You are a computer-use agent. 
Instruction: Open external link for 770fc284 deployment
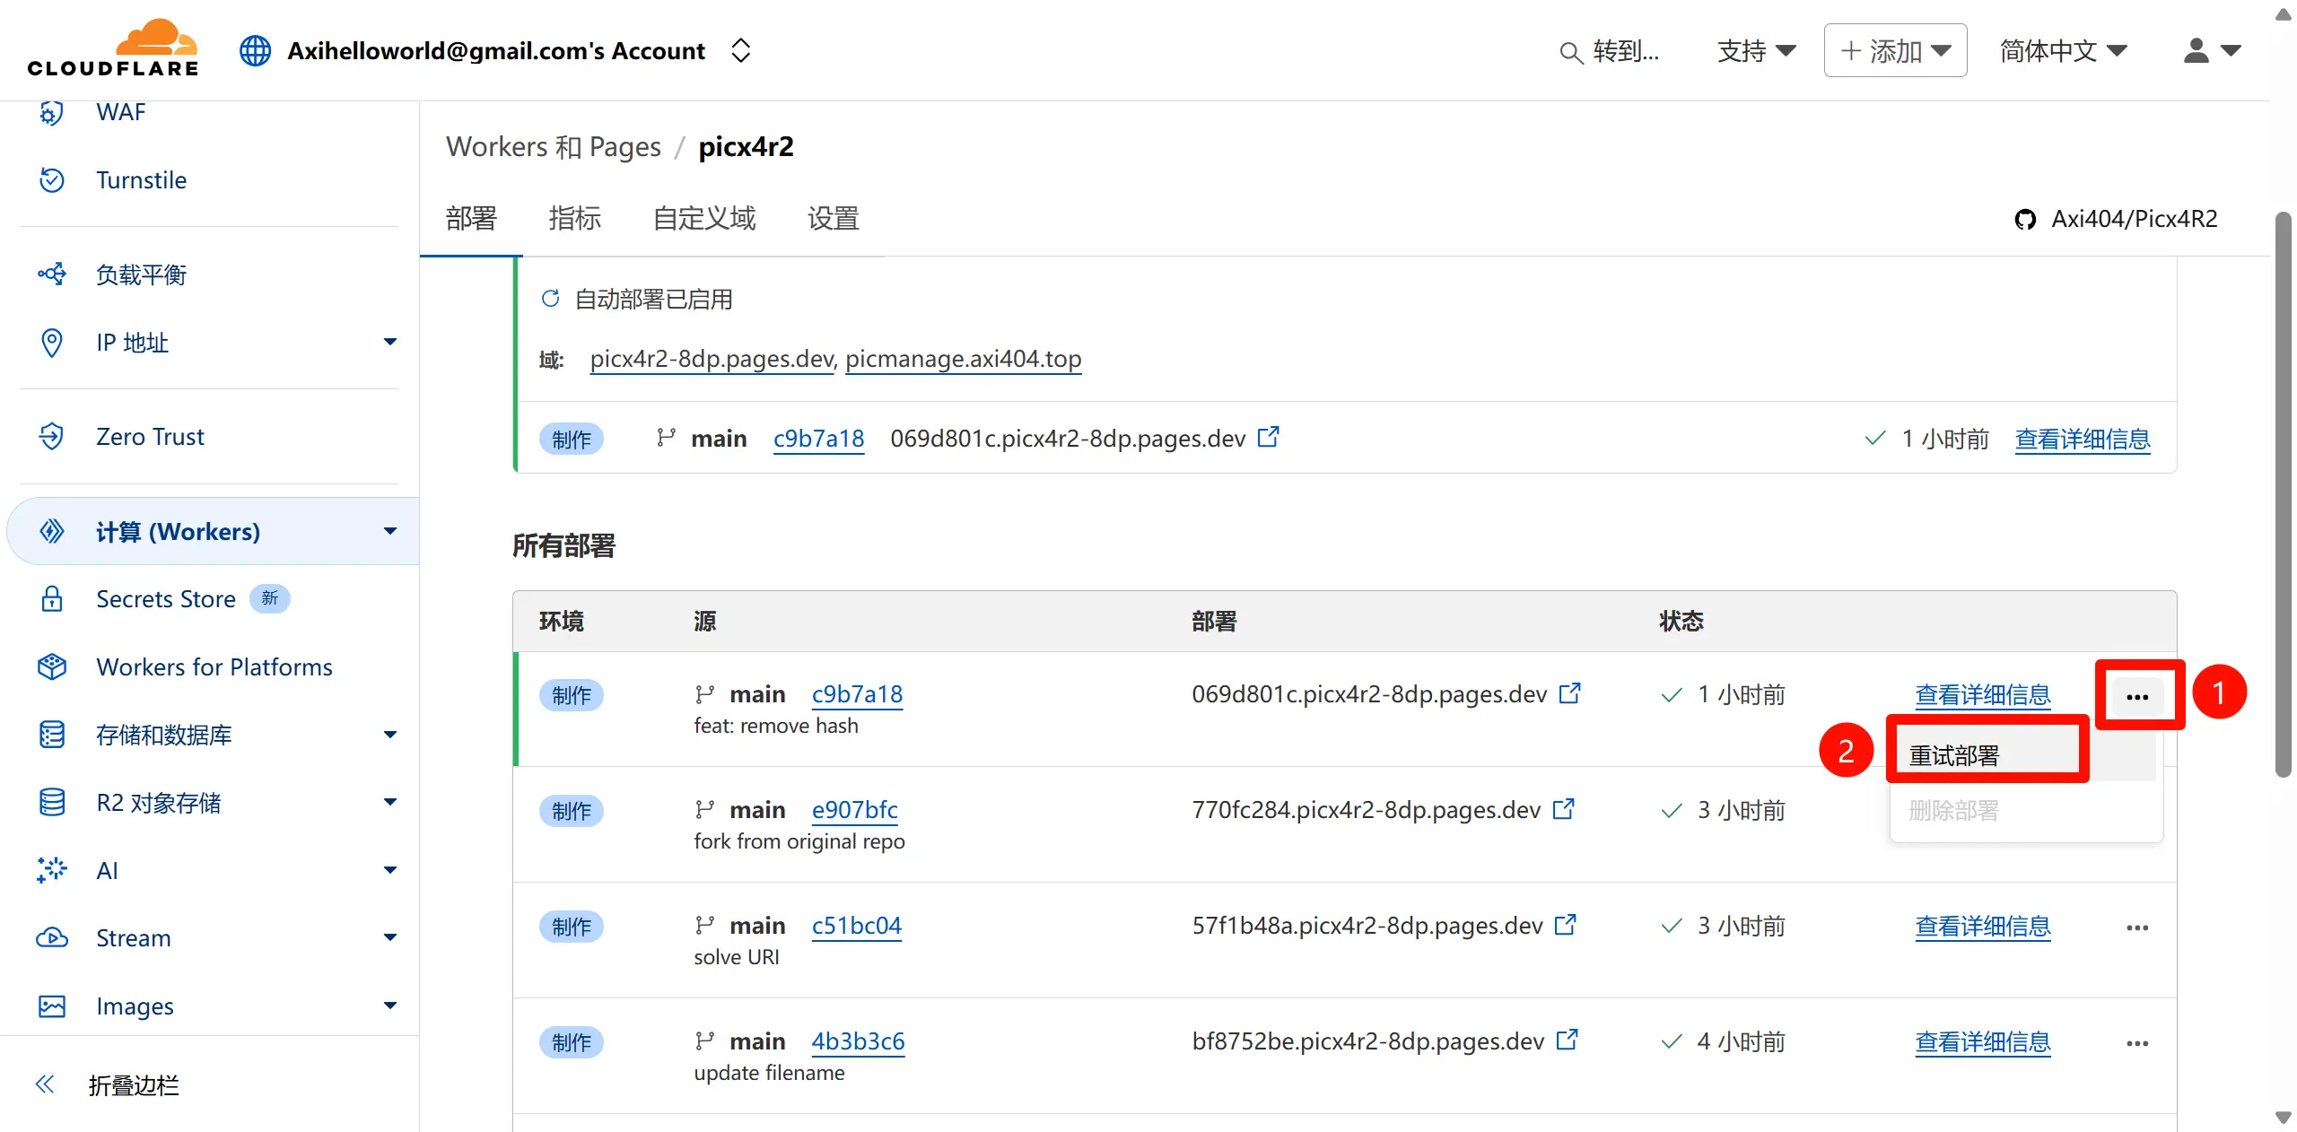1564,809
